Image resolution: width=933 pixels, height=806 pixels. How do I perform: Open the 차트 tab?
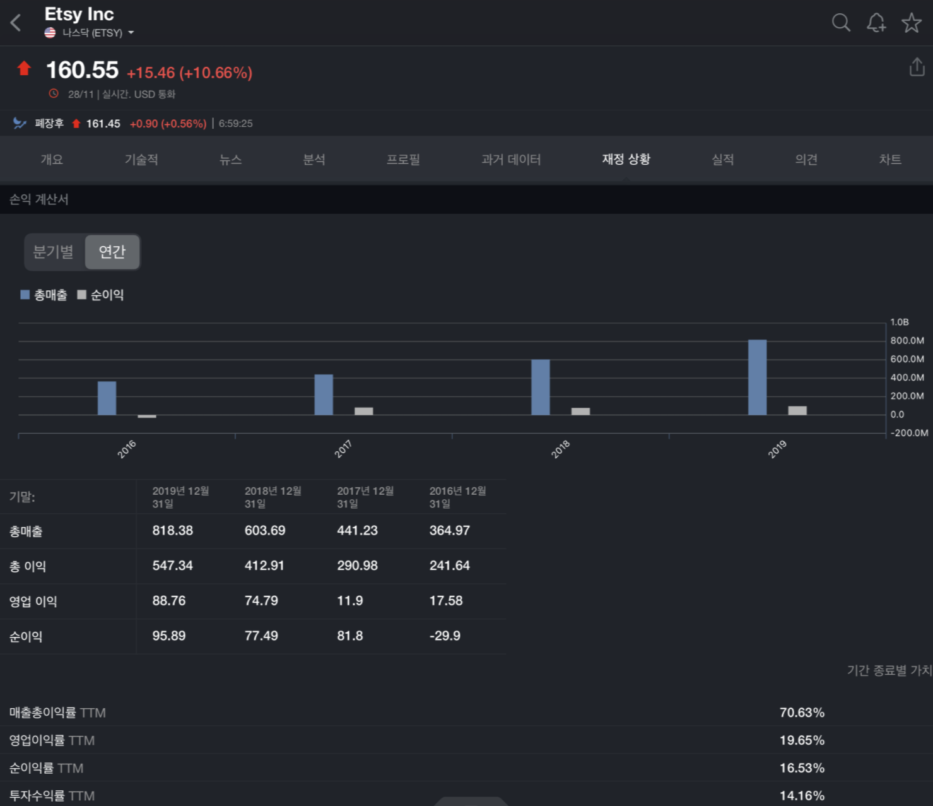[890, 160]
